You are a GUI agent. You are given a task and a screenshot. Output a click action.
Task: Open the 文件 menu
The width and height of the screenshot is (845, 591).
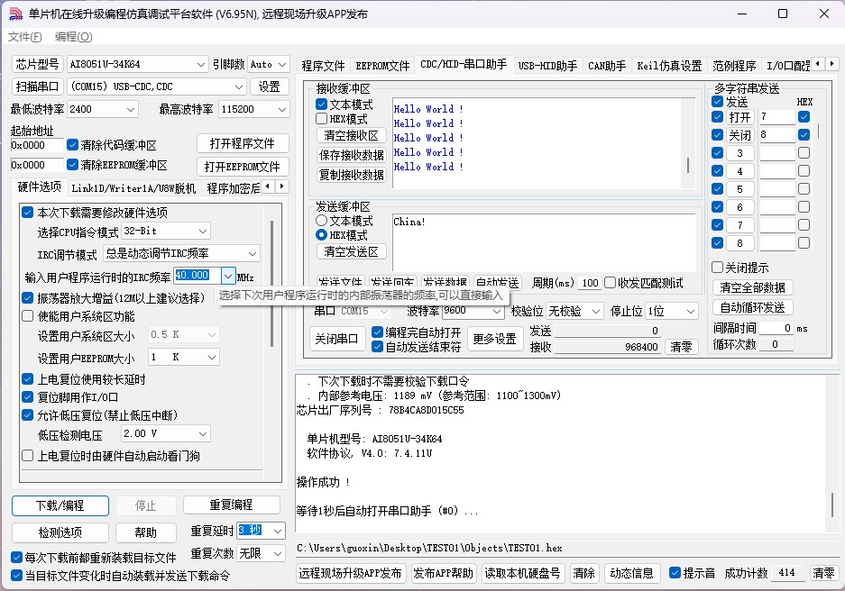click(24, 37)
